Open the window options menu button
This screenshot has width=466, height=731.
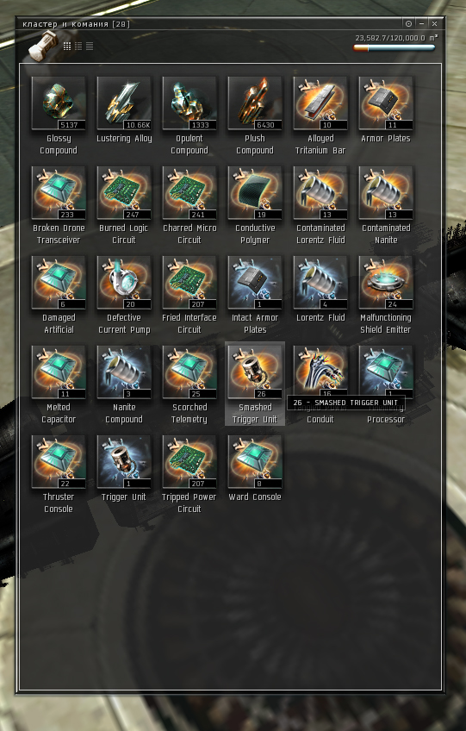[408, 23]
